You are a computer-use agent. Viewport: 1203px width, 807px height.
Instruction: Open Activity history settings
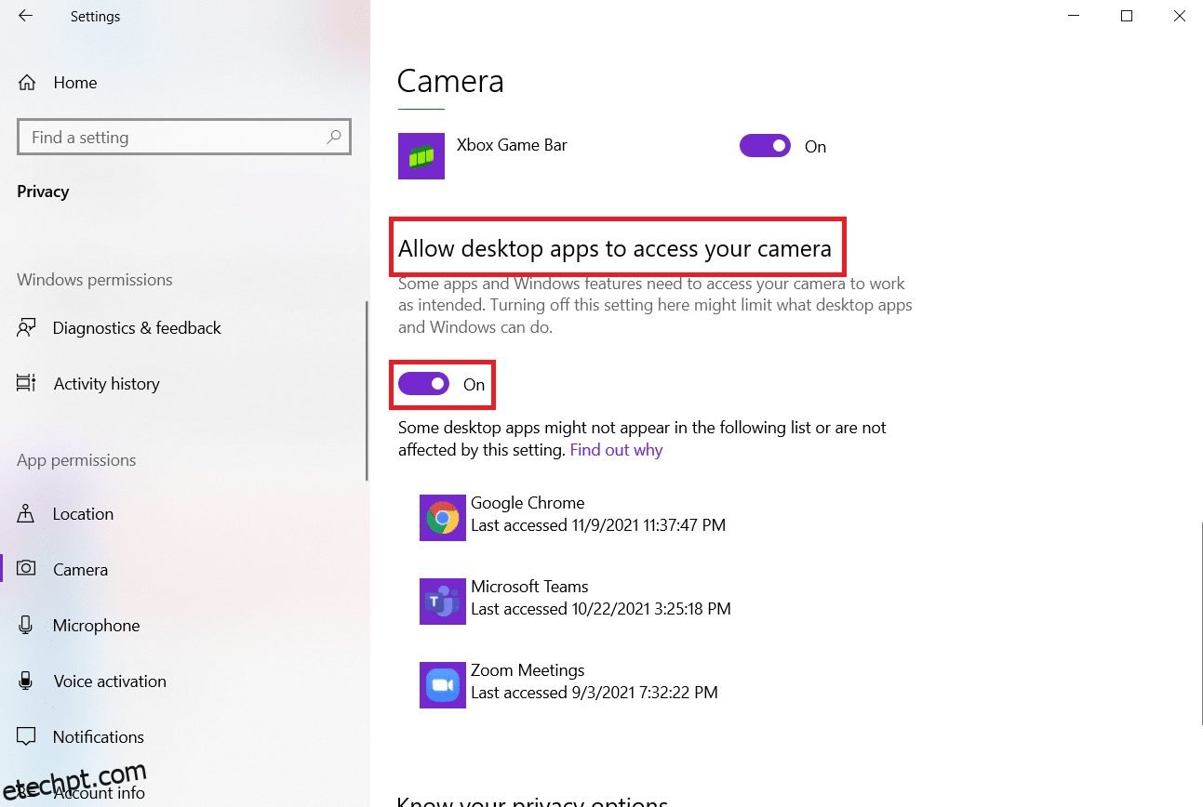coord(106,384)
